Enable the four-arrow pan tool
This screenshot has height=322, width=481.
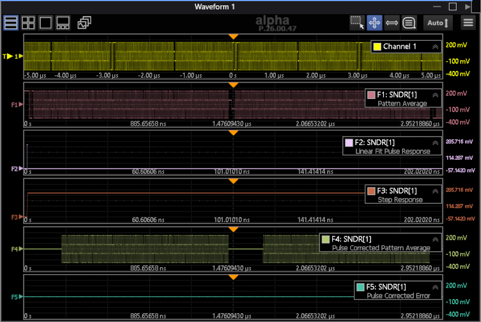[375, 23]
